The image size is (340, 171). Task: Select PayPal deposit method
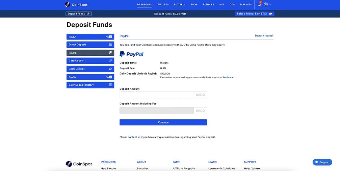coord(90,53)
